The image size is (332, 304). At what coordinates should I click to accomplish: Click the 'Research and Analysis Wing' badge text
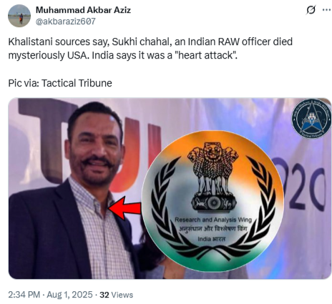[213, 220]
